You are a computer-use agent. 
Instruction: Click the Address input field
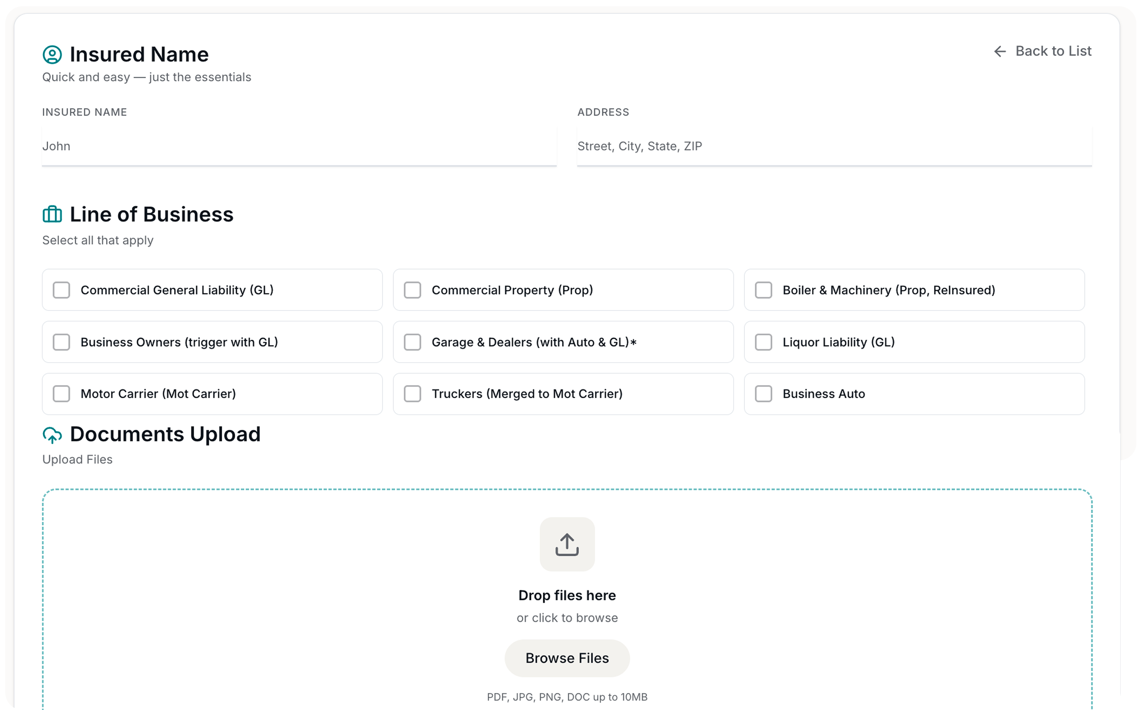pyautogui.click(x=834, y=146)
